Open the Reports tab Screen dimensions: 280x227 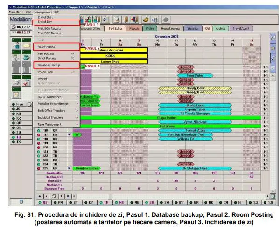(x=134, y=28)
